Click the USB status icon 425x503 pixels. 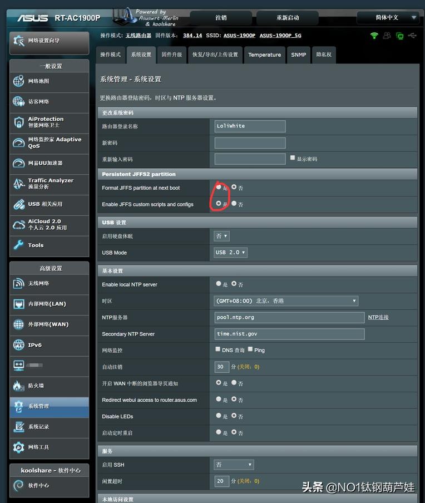click(412, 36)
